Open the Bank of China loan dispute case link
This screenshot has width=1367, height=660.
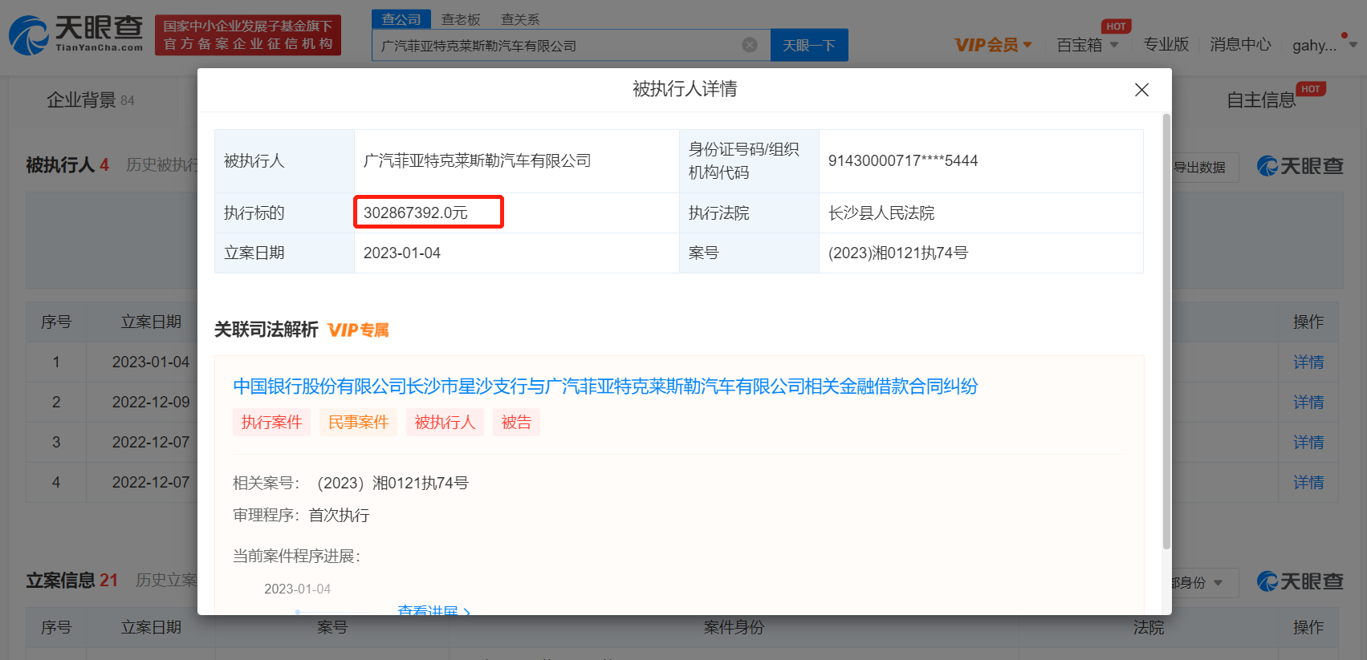[605, 387]
